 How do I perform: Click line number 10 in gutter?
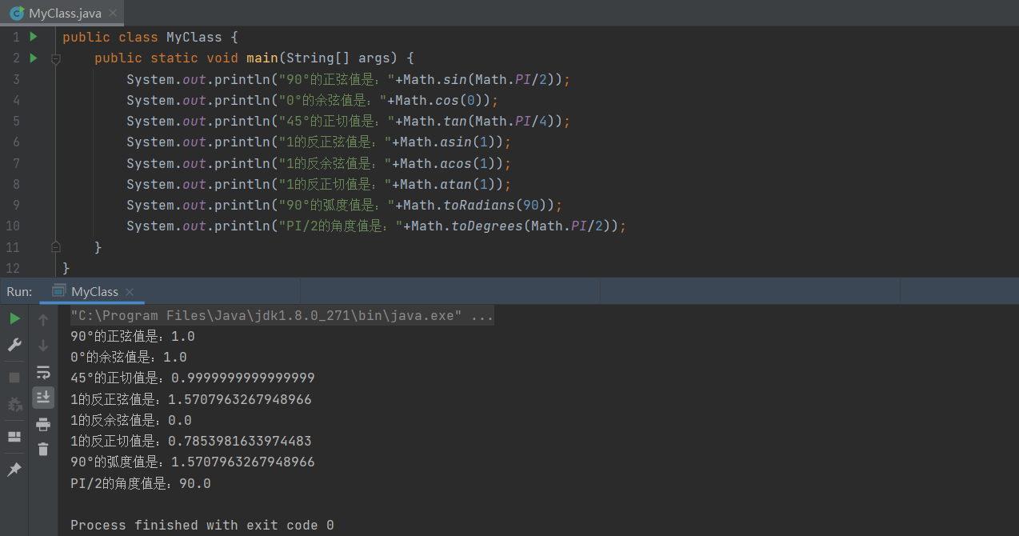pos(13,226)
